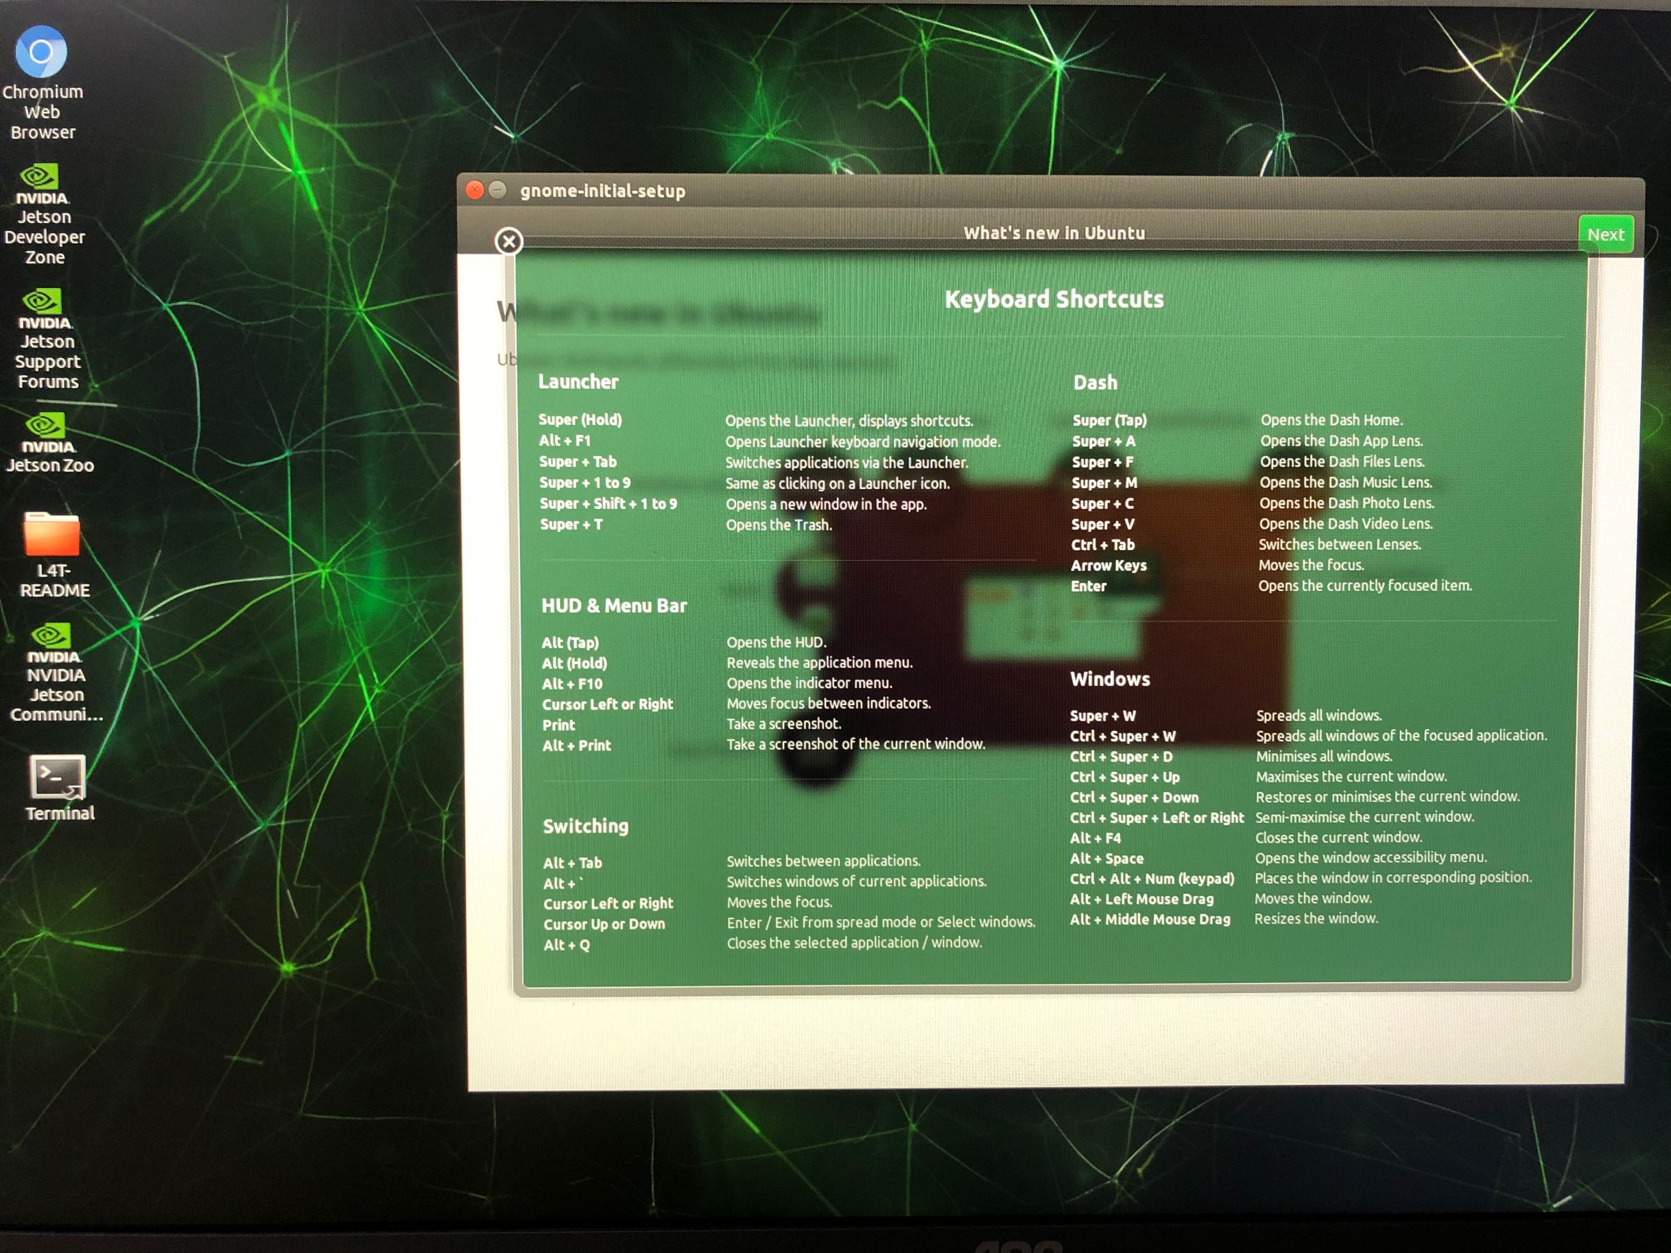Open NVIDIA Jetson Developer Zone shortcut
This screenshot has width=1671, height=1253.
42,178
